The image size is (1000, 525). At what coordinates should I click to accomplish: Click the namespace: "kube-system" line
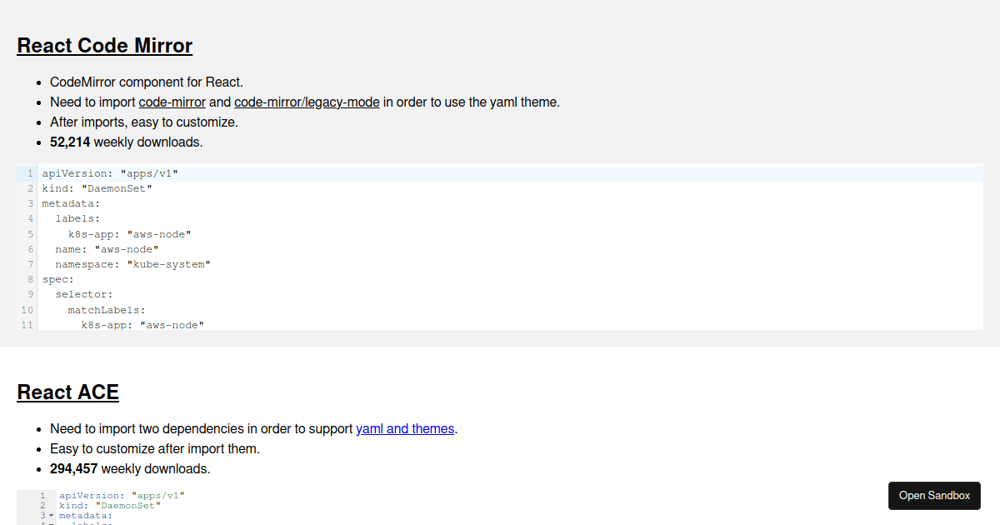tap(132, 264)
